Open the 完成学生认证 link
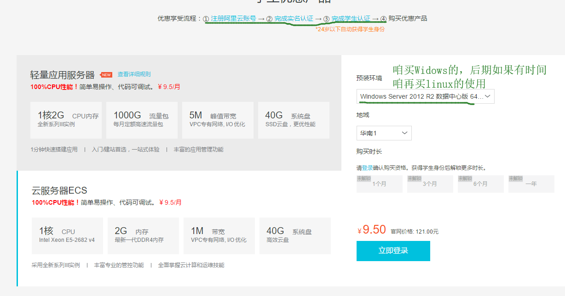This screenshot has width=565, height=296. [351, 18]
